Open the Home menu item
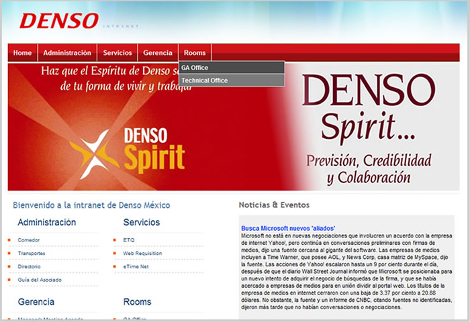Image resolution: width=470 pixels, height=322 pixels. 22,53
